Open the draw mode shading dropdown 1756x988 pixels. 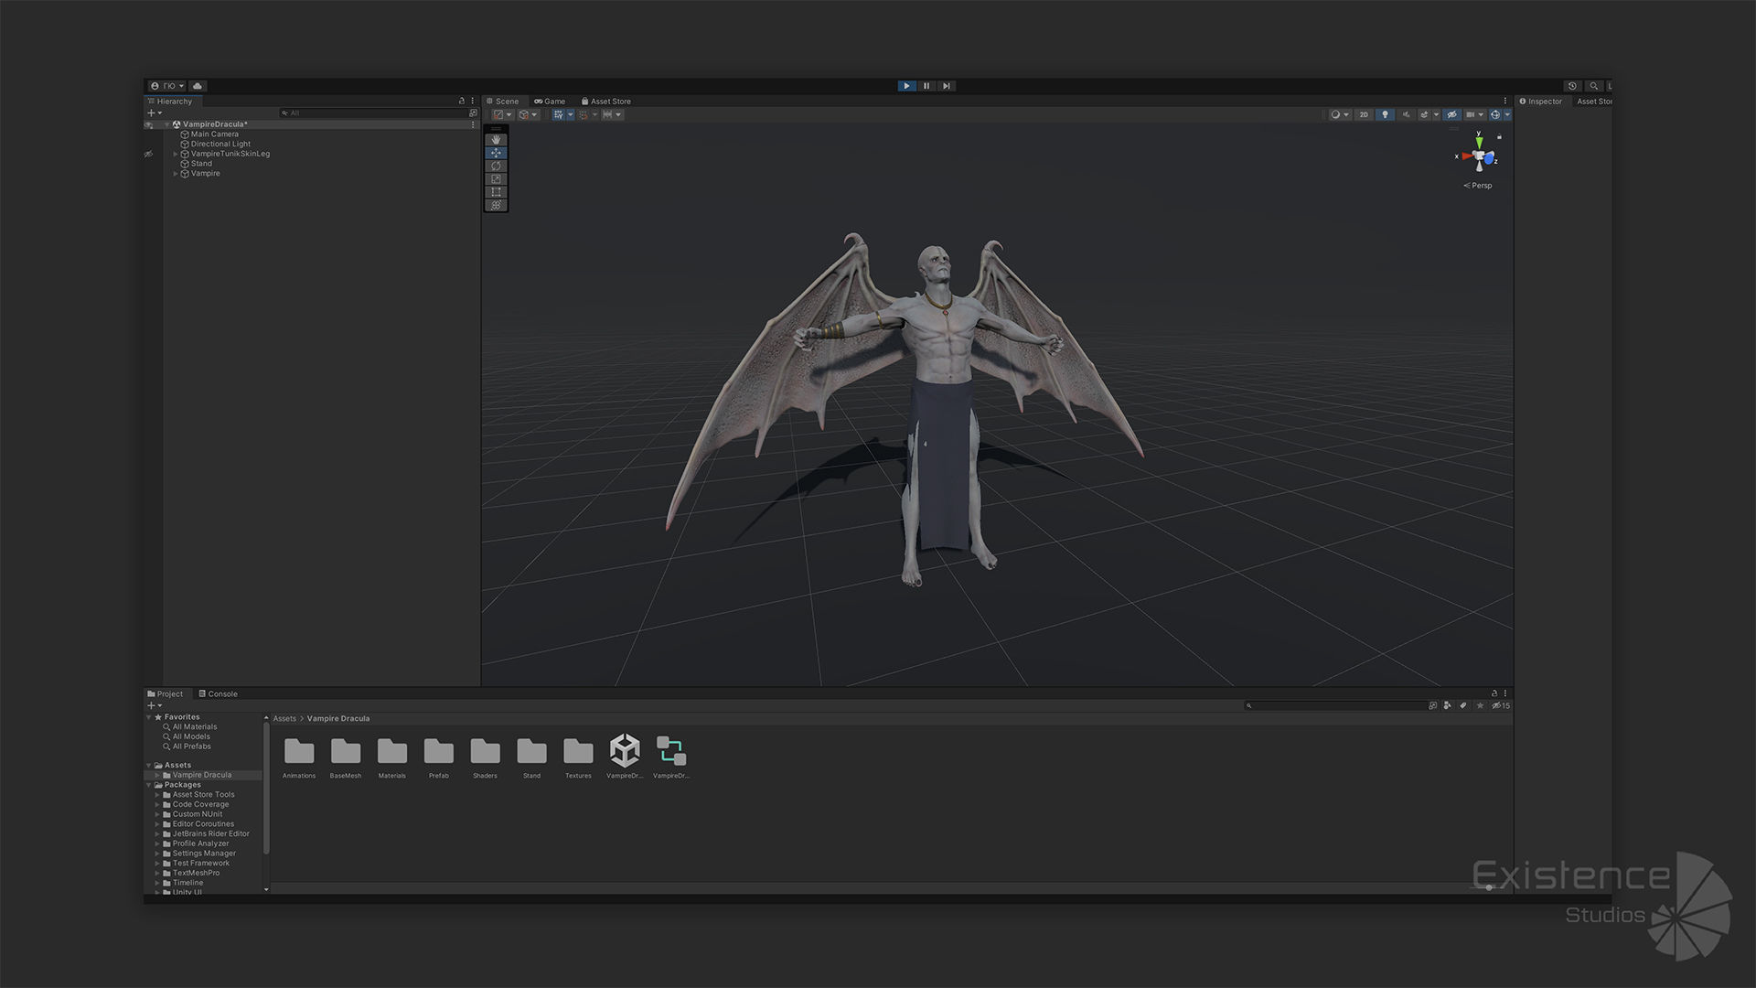pos(1339,115)
